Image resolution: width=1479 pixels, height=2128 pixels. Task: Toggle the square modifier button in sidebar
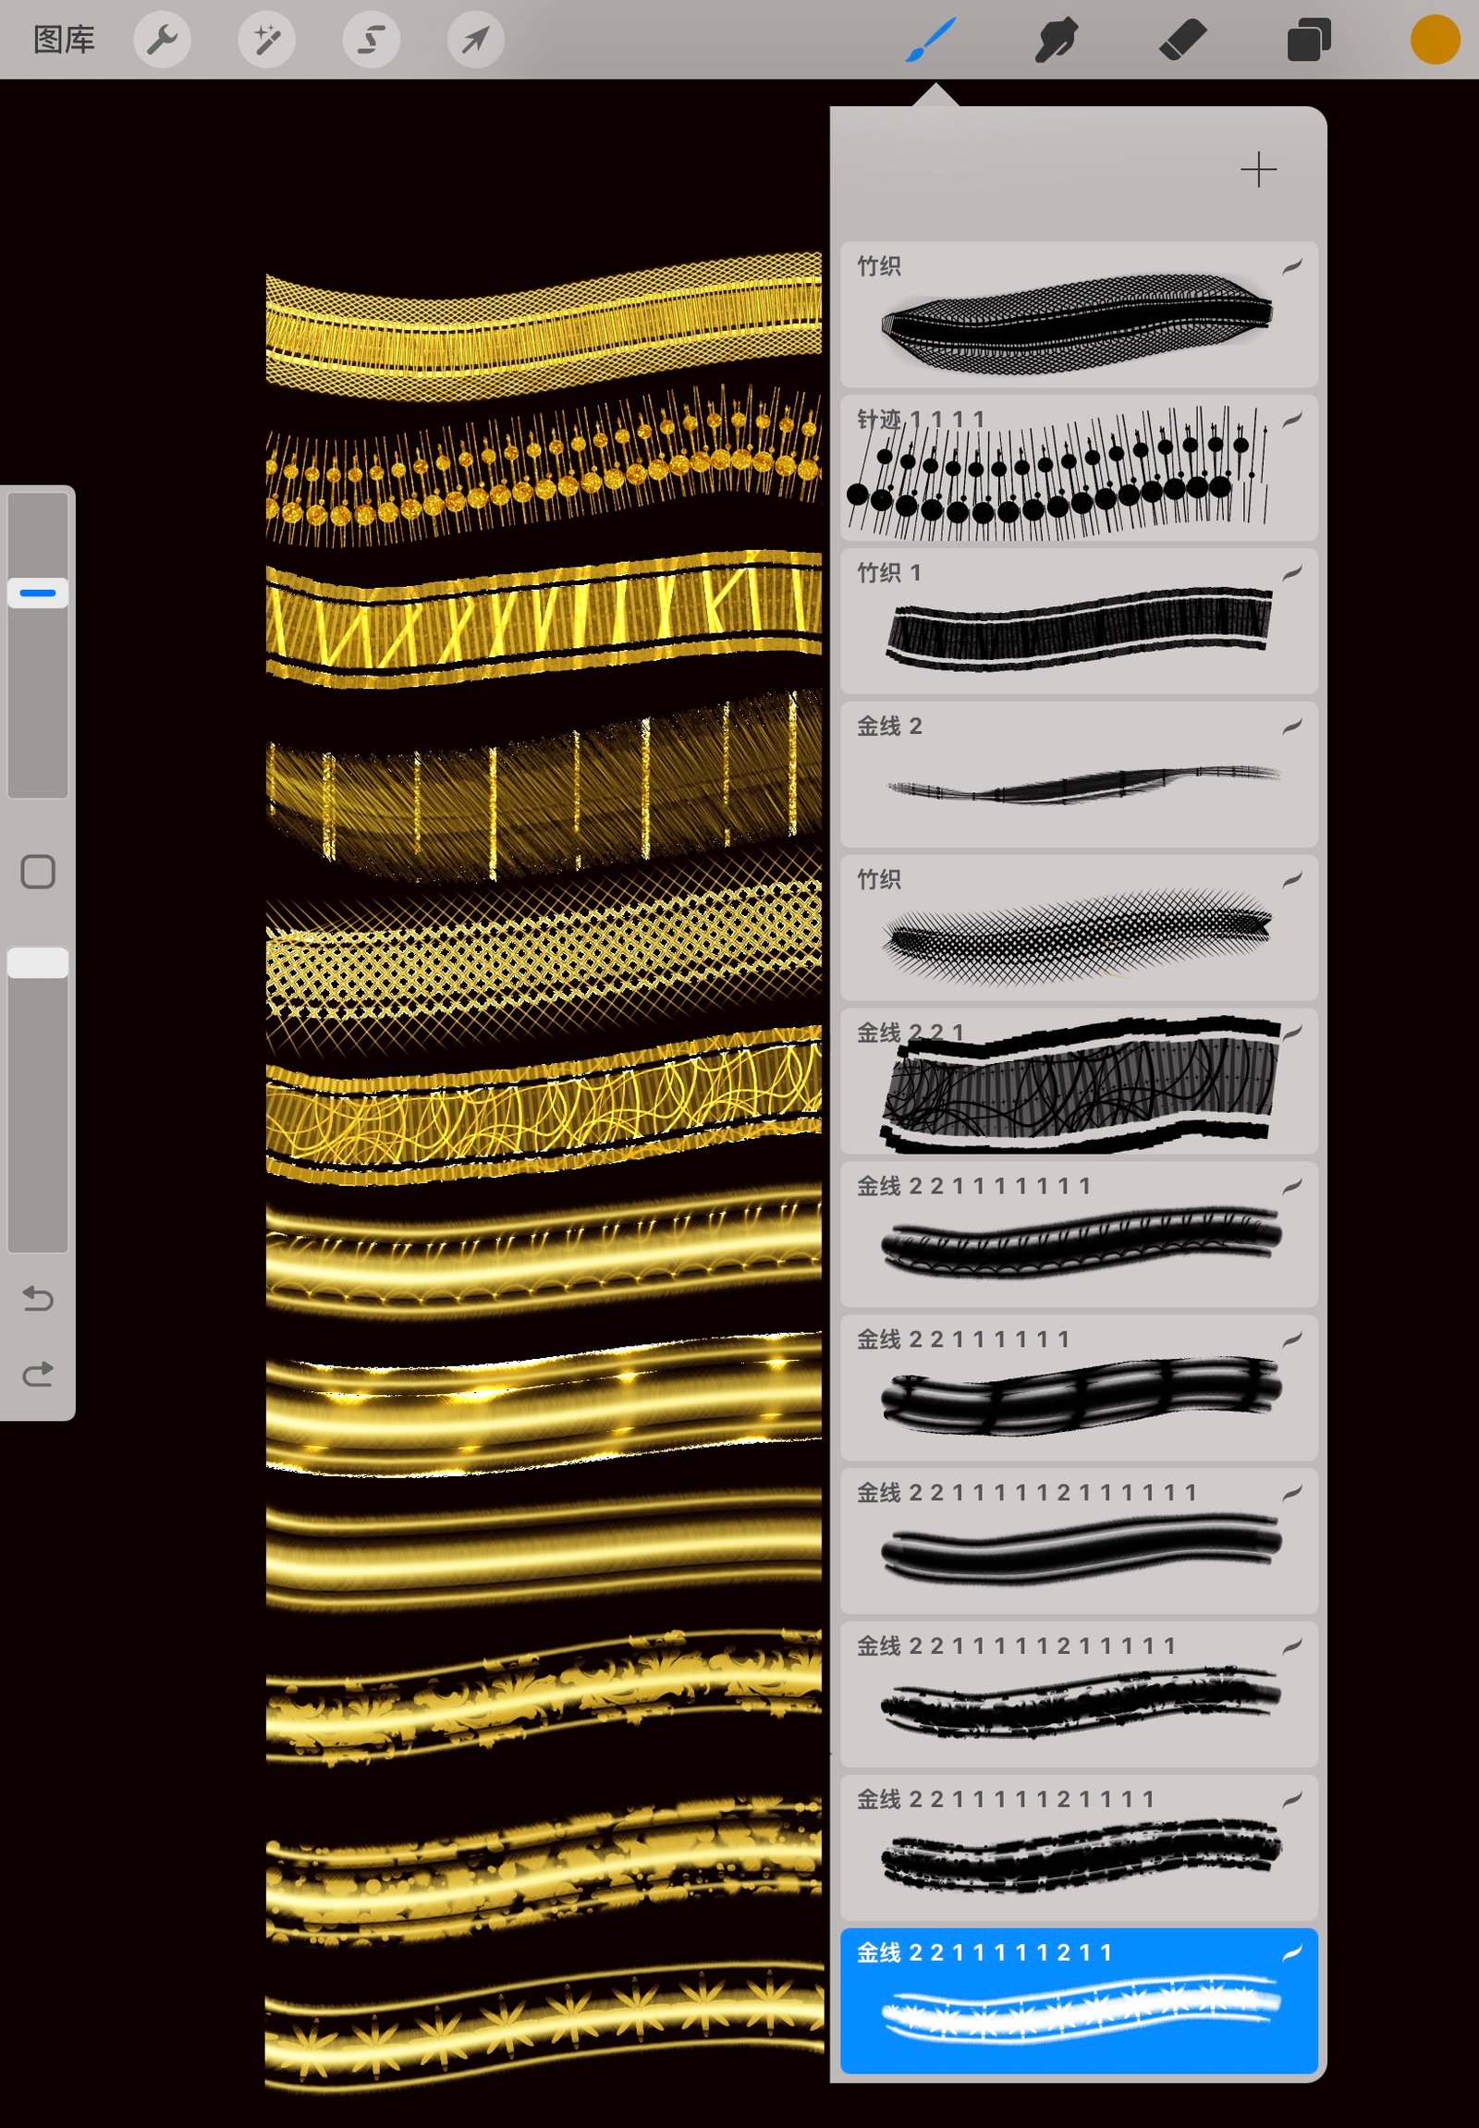(38, 871)
